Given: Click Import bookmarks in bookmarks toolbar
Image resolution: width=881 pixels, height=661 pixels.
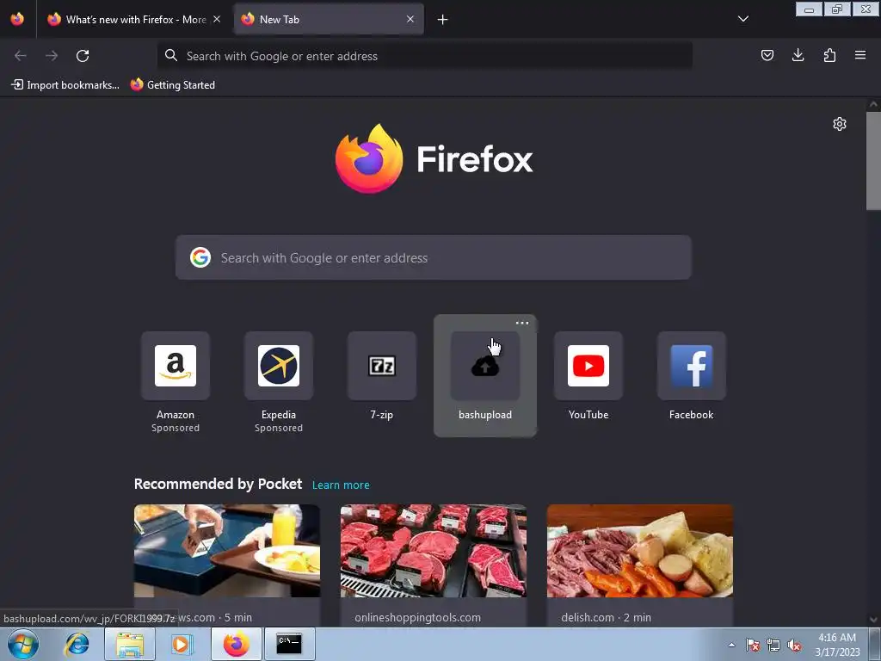Looking at the screenshot, I should point(65,85).
